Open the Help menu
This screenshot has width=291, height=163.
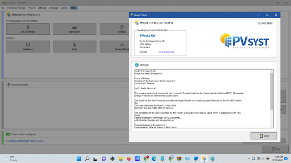(x=74, y=8)
